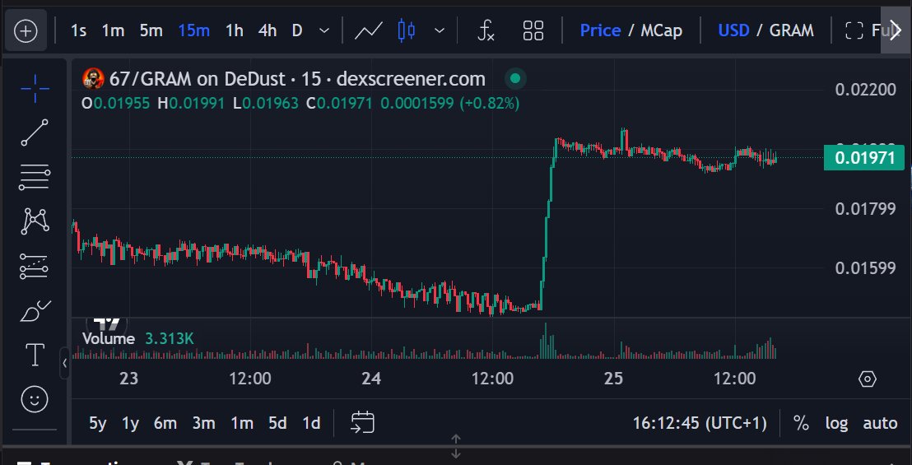912x465 pixels.
Task: Select the D daily timeframe
Action: tap(296, 30)
